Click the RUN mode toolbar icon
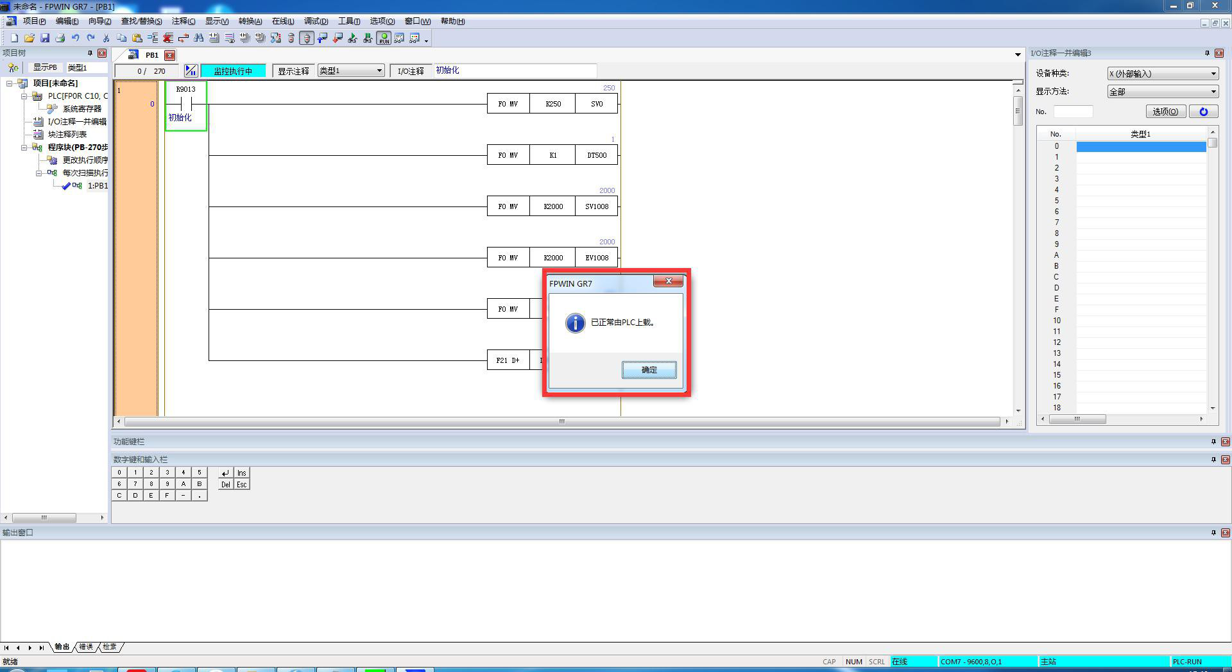This screenshot has width=1232, height=672. 384,38
